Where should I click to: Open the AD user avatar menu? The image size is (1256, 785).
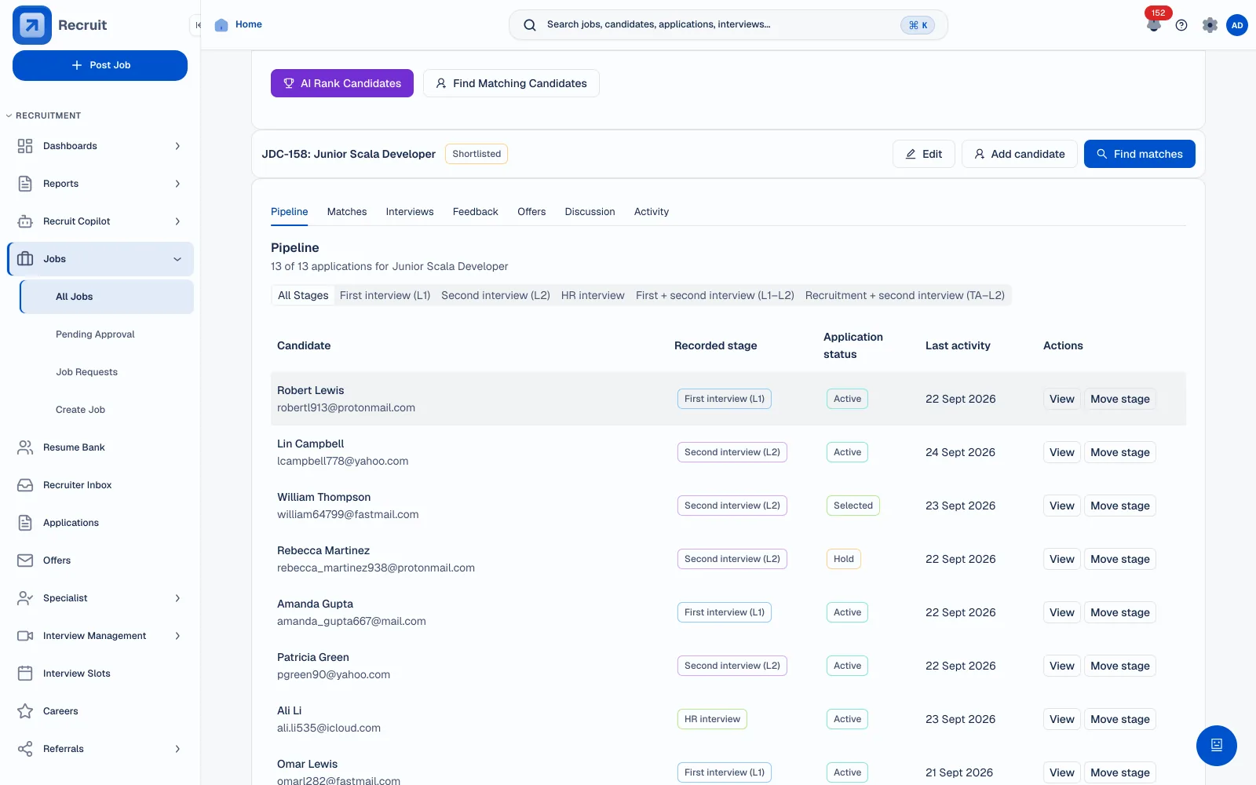click(x=1237, y=25)
